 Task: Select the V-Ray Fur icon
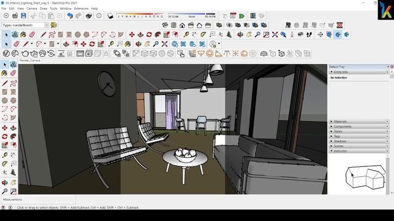(290, 53)
